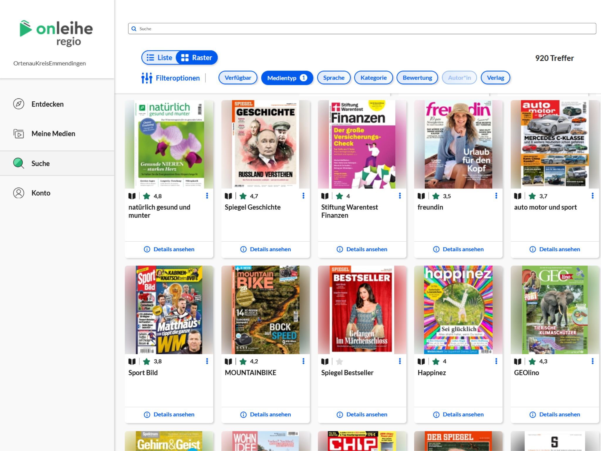This screenshot has height=451, width=601.
Task: View details of natürlich gesund und munter
Action: click(169, 249)
